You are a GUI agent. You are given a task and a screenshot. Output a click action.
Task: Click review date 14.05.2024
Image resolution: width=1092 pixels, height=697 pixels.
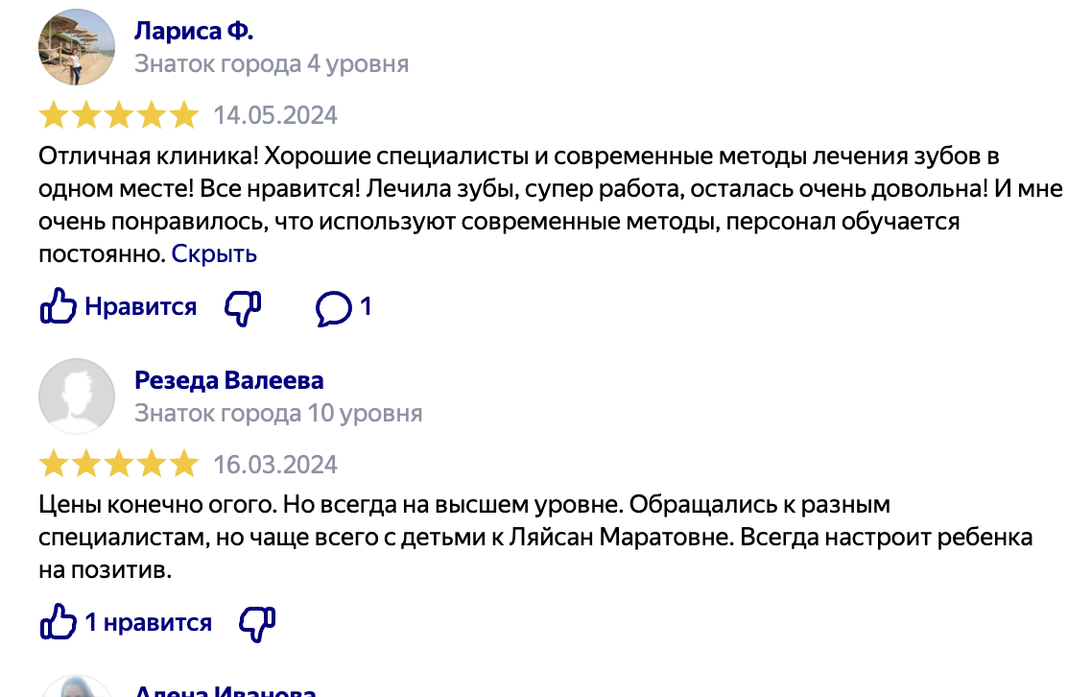coord(275,116)
